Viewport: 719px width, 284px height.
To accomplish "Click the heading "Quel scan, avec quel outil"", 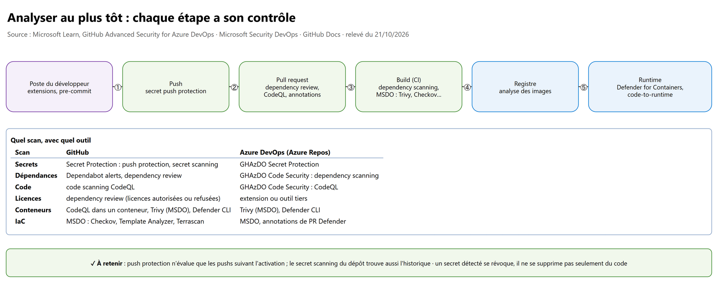I will (51, 140).
